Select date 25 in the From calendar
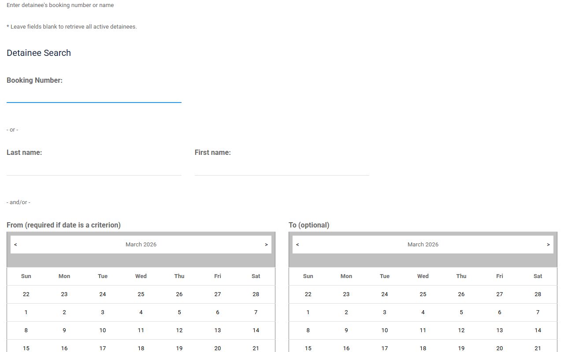This screenshot has height=352, width=564. point(141,294)
